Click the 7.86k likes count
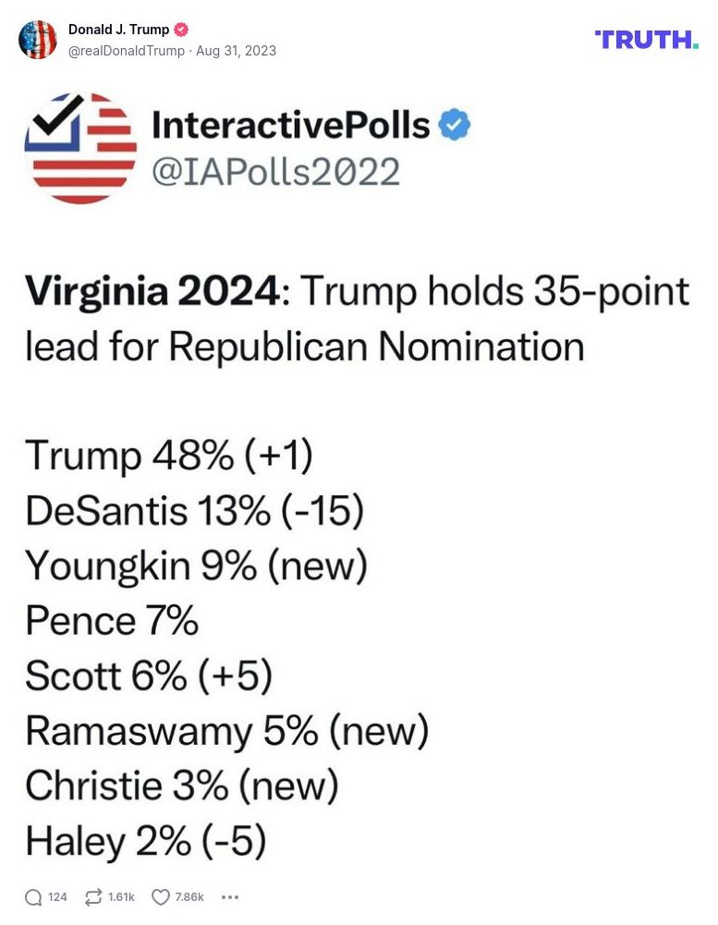Viewport: 718px width, 925px height. [188, 896]
